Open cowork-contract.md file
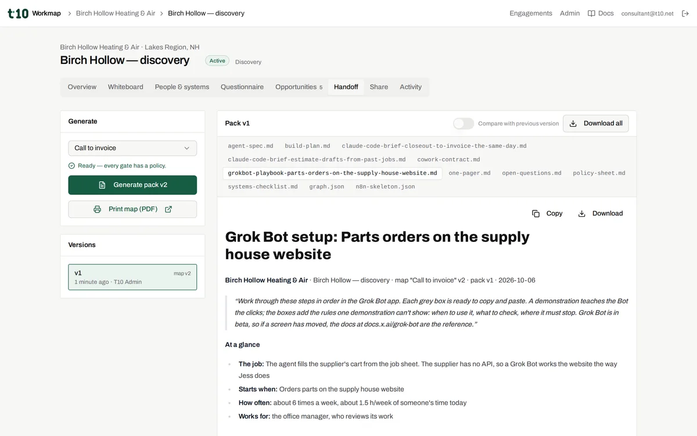This screenshot has width=697, height=436. coord(448,159)
